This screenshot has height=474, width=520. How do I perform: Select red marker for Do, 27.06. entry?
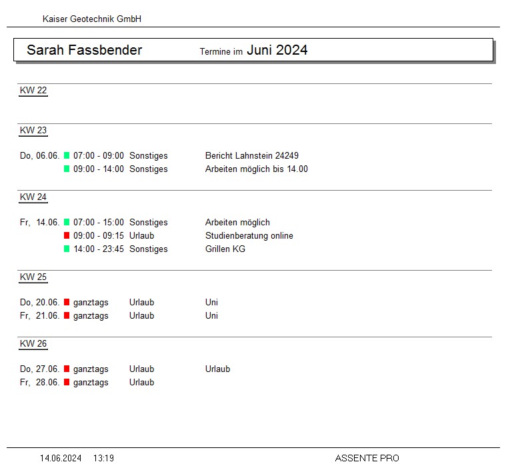coord(67,369)
